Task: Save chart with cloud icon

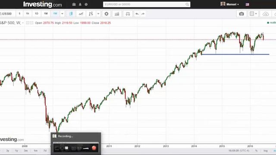Action: click(x=266, y=14)
